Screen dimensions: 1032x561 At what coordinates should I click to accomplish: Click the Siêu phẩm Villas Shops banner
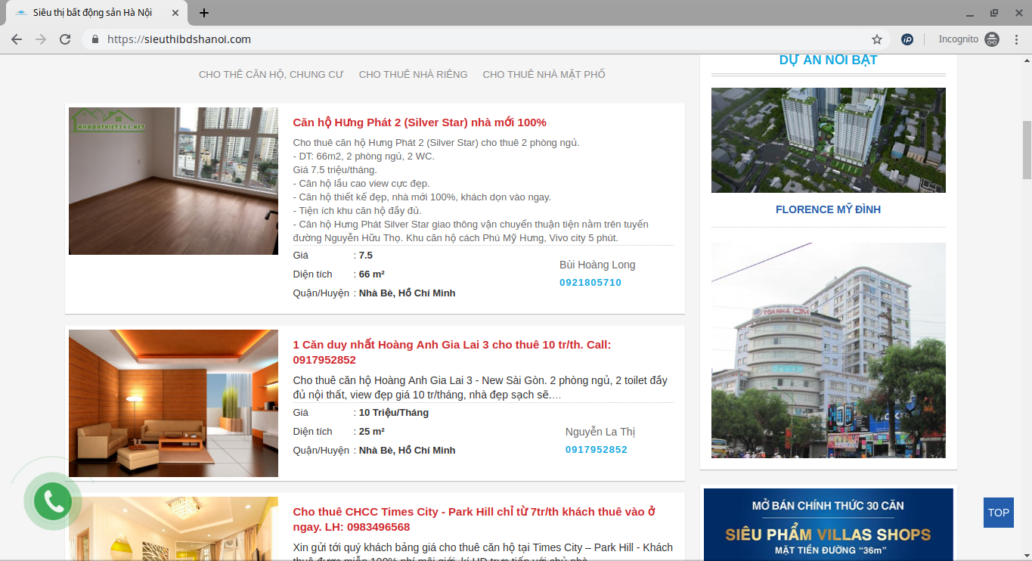pyautogui.click(x=828, y=525)
